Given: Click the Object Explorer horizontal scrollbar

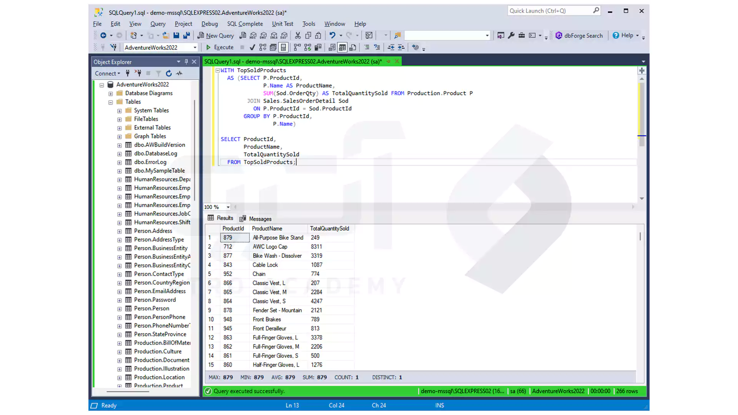Looking at the screenshot, I should (128, 392).
